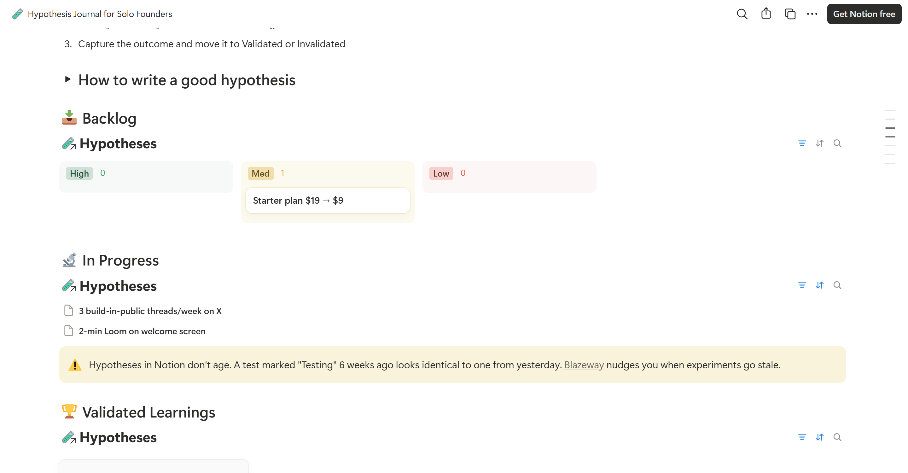908x473 pixels.
Task: Click the filter icon for Backlog Hypotheses
Action: pyautogui.click(x=802, y=143)
